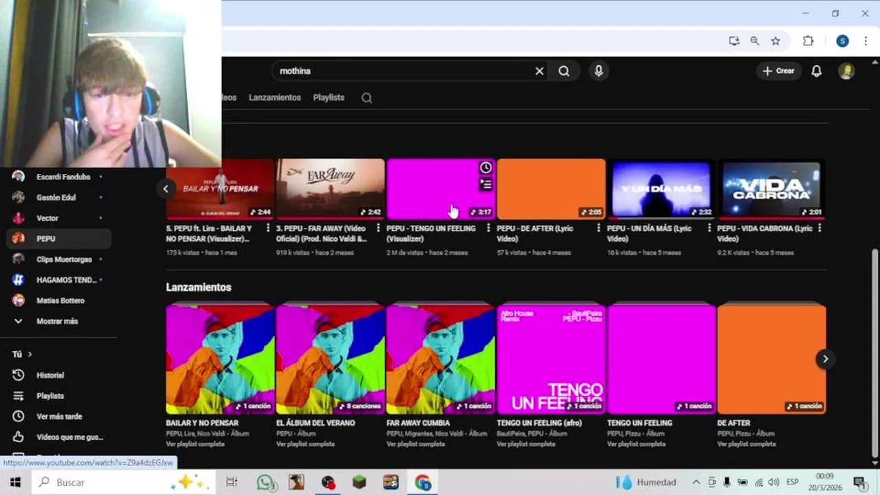Search within the channel via magnifier

tap(367, 98)
